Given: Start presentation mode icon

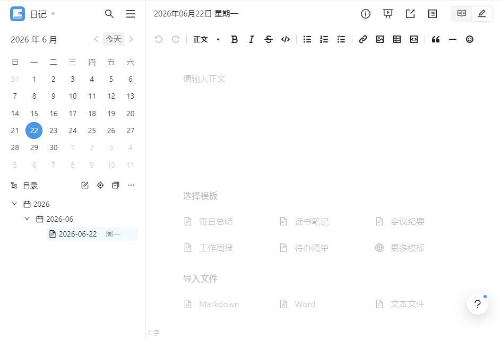Looking at the screenshot, I should pyautogui.click(x=388, y=14).
